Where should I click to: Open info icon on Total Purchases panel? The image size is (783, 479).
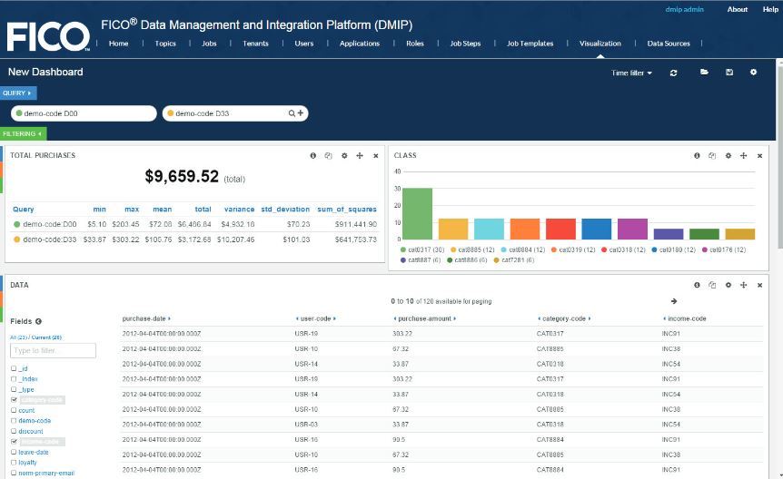tap(313, 156)
